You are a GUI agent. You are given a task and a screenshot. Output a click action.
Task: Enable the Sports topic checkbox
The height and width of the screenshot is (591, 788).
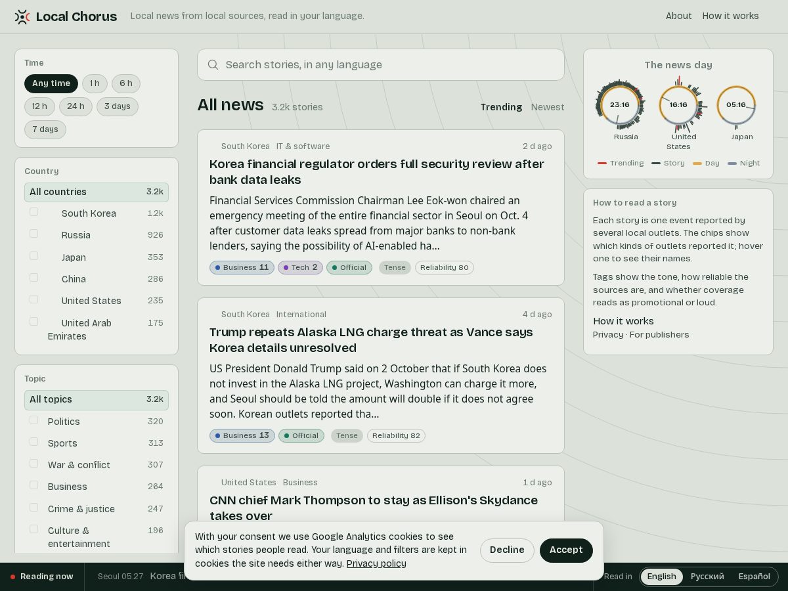coord(33,442)
